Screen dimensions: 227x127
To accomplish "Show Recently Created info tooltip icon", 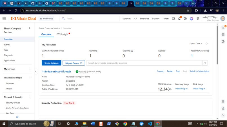I will click(x=208, y=51).
